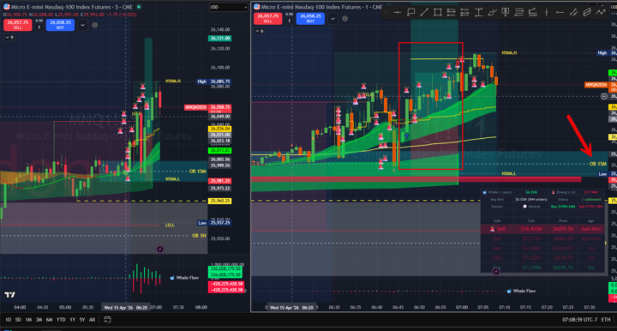Screen dimensions: 617x331
Task: Click the 26,131.00 green price label
Action: [219, 39]
